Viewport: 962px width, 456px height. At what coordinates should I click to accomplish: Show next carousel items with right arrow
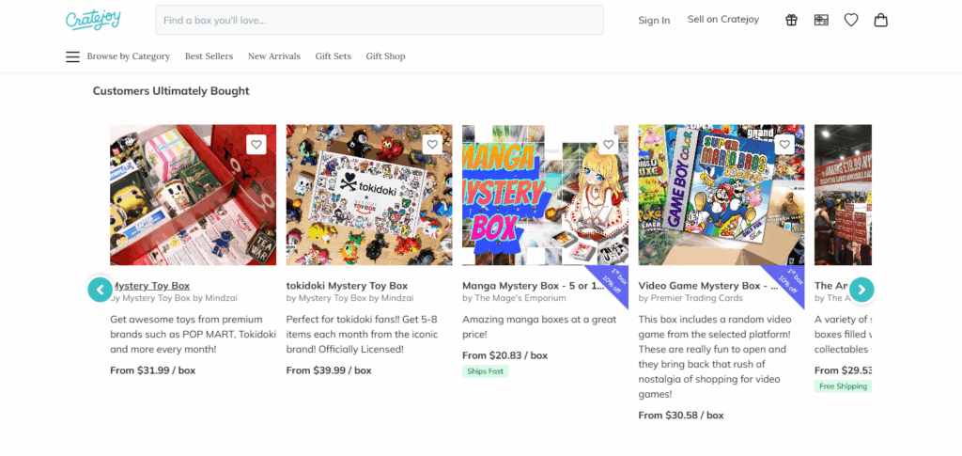[x=861, y=290]
